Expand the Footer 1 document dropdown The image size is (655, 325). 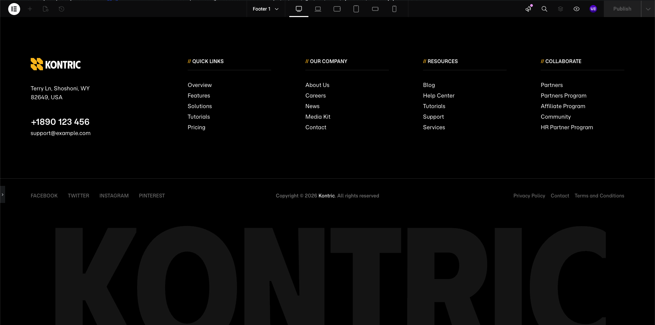coord(265,9)
